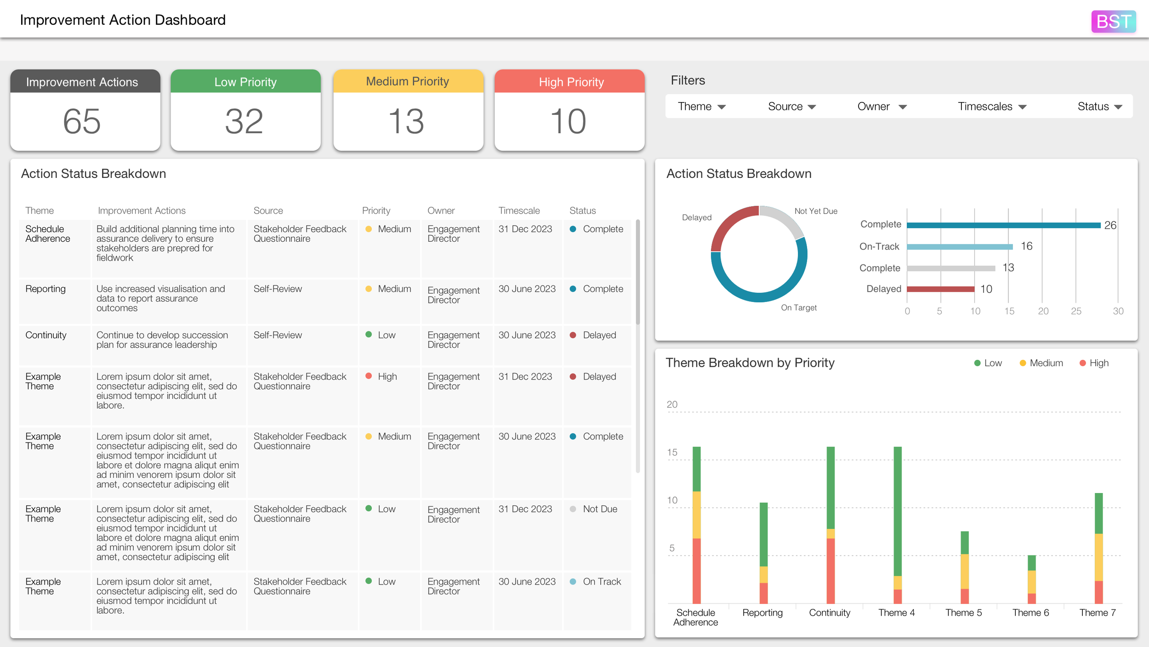Click the light-blue On Track status dot

coord(572,581)
